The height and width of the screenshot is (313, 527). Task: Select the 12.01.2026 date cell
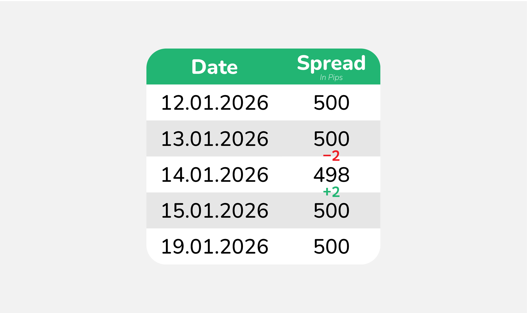(215, 103)
